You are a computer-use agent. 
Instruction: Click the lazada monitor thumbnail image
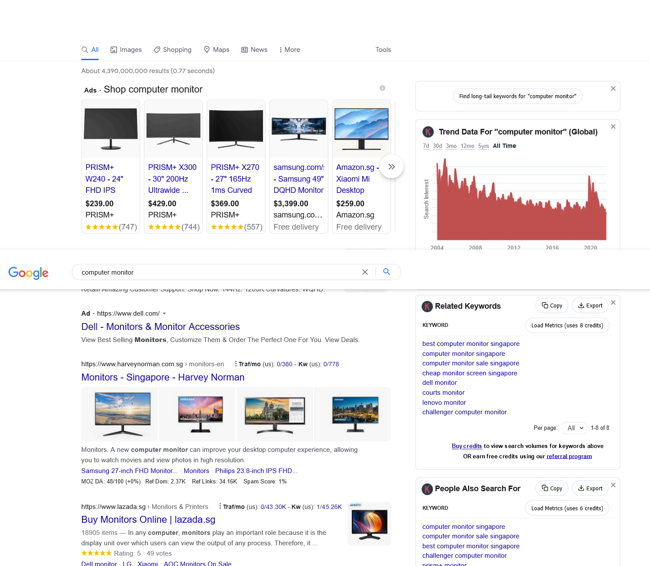369,524
